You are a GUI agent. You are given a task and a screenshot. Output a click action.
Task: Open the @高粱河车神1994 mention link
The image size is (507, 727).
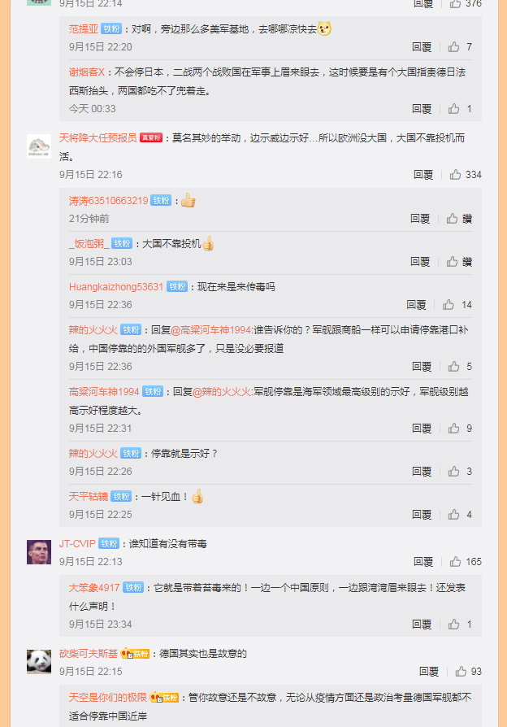(x=211, y=329)
